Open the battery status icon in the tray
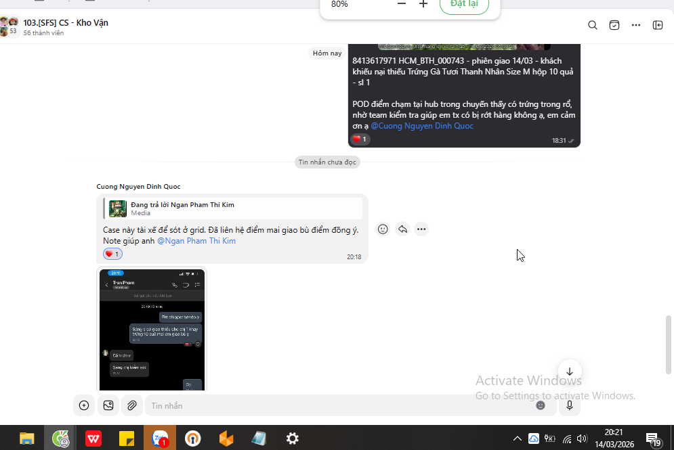Image resolution: width=674 pixels, height=450 pixels. coord(550,438)
